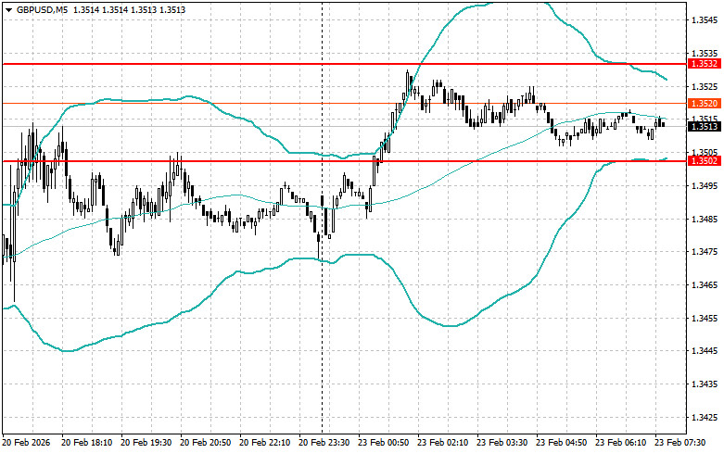Click the 23 Feb 02:10 time label
This screenshot has width=724, height=453.
(443, 443)
